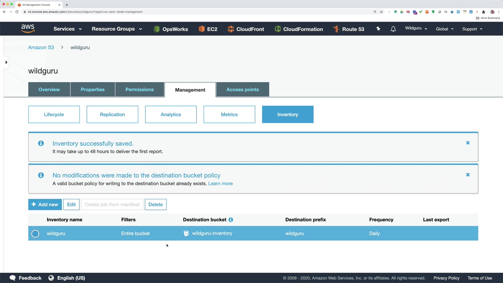
Task: Click the zoom magnifier icon in address bar
Action: (x=375, y=12)
